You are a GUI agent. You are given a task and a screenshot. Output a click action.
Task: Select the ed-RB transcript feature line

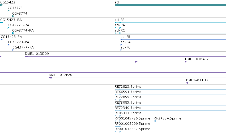click(x=170, y=23)
